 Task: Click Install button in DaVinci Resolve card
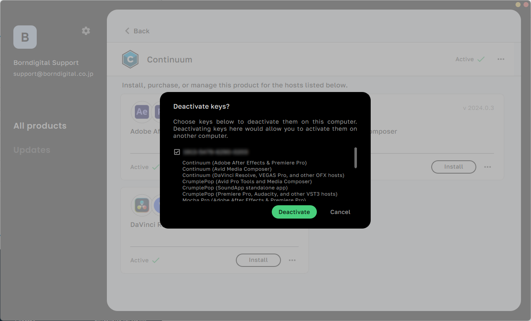(x=258, y=260)
